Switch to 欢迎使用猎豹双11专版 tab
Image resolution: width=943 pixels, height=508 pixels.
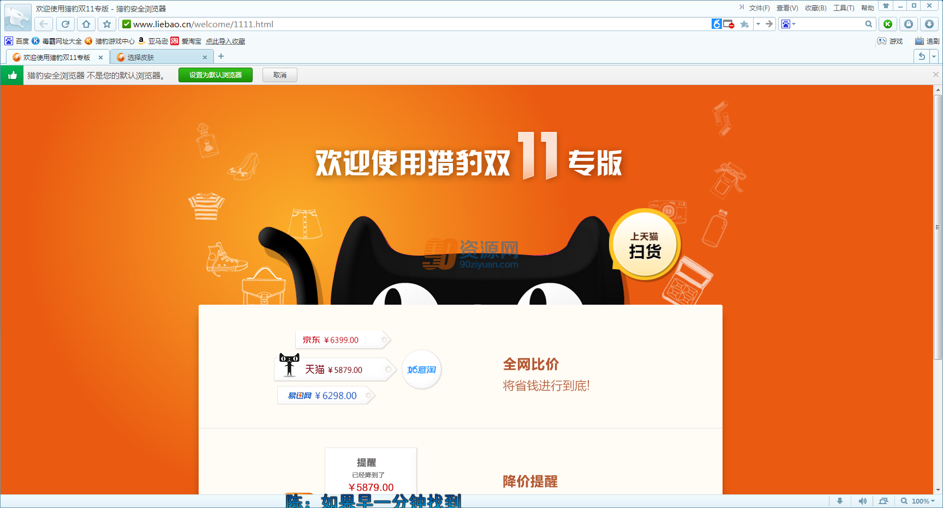tap(57, 57)
